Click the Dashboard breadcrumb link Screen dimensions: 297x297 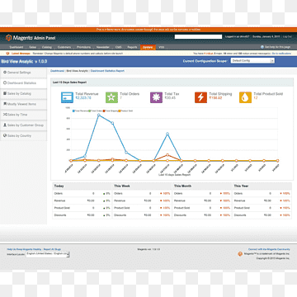tap(57, 71)
